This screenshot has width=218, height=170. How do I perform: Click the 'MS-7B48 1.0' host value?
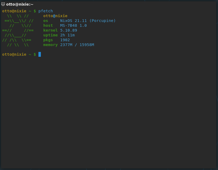click(x=73, y=25)
